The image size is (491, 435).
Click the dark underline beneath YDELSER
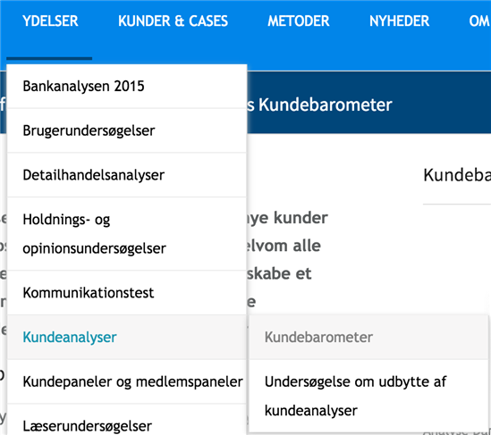tap(49, 58)
